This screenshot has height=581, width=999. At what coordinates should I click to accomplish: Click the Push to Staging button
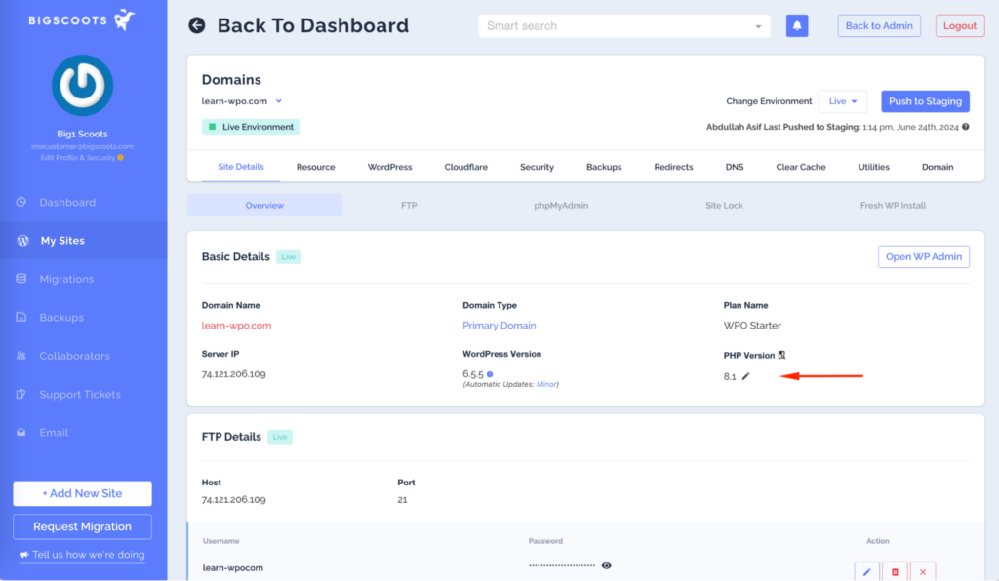click(925, 101)
